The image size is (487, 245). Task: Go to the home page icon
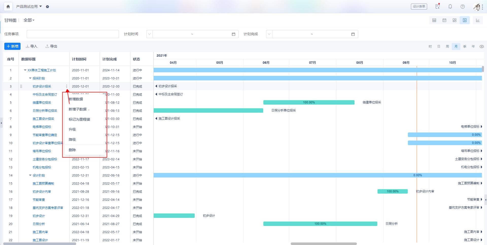8,7
